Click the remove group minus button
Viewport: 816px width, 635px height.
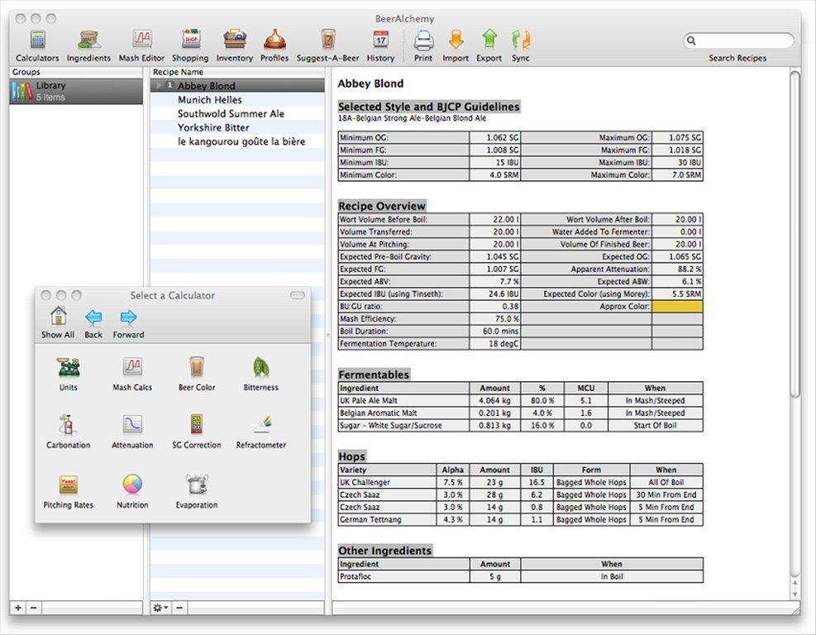coord(34,608)
